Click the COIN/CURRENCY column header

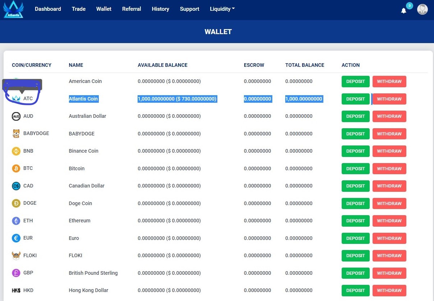pos(32,65)
